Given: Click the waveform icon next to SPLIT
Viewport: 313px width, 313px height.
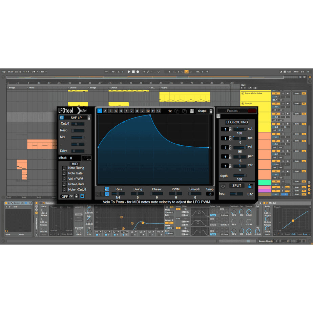Looking at the screenshot, I should [x=250, y=186].
